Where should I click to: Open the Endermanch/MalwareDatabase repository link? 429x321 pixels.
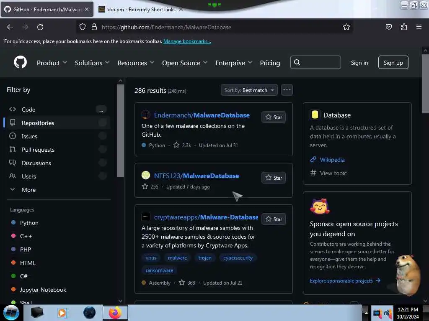[x=202, y=115]
